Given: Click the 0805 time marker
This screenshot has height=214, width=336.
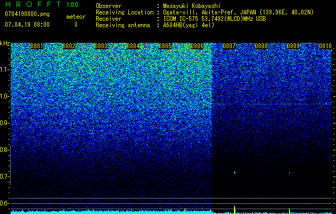Looking at the screenshot, I should click(165, 46).
